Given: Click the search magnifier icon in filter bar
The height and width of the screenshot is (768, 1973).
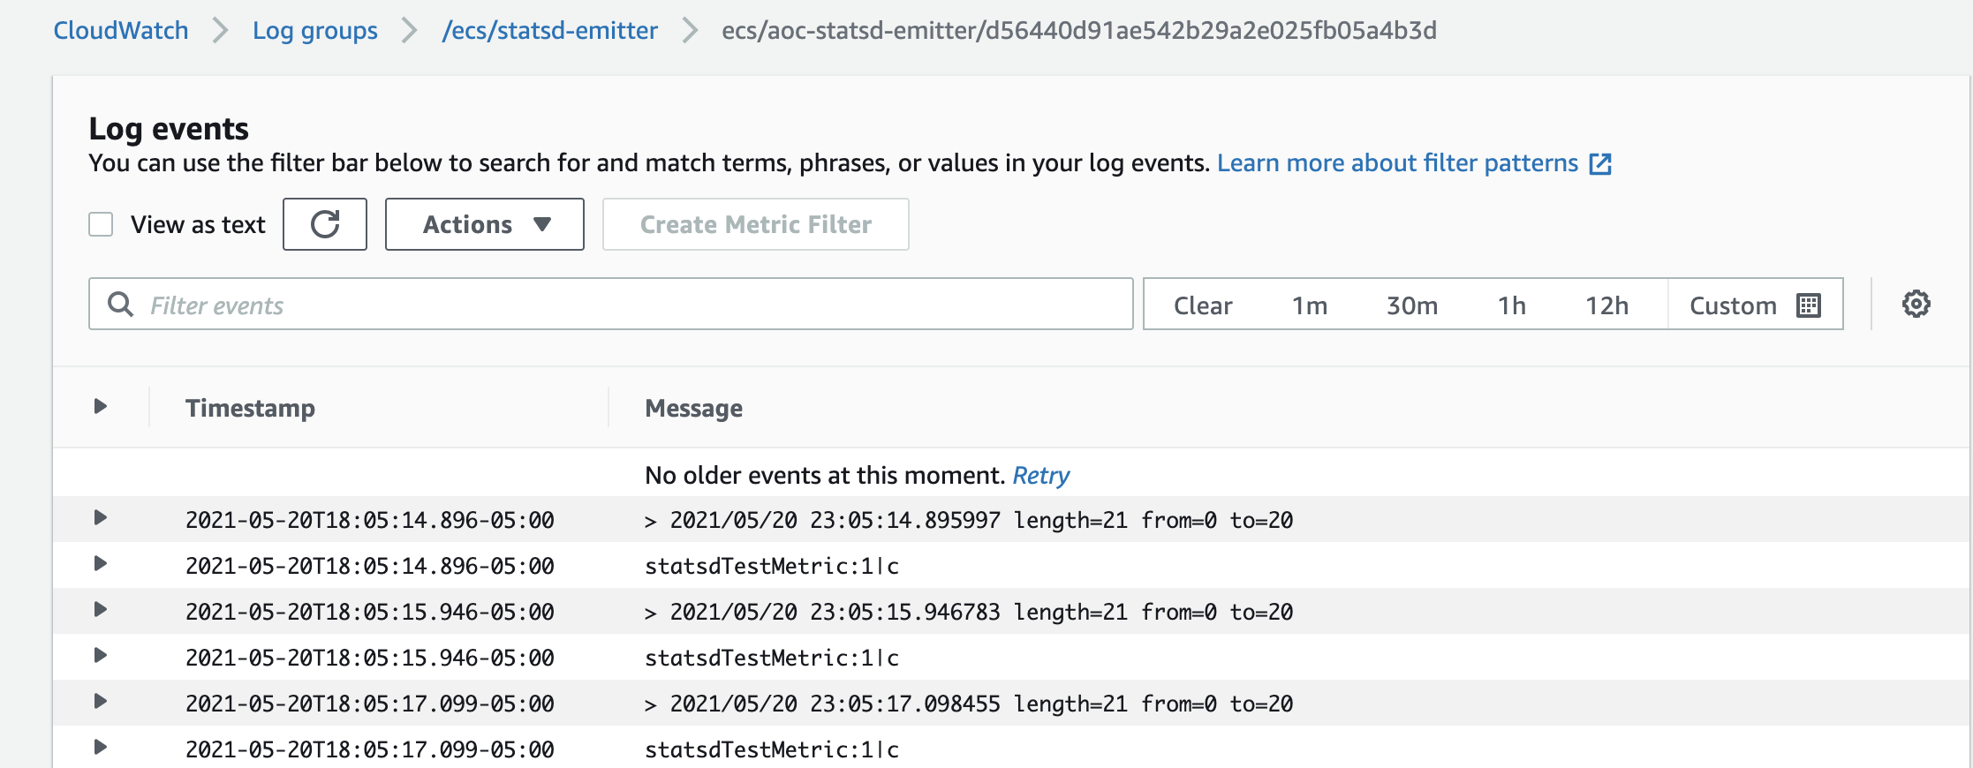Looking at the screenshot, I should [x=120, y=305].
